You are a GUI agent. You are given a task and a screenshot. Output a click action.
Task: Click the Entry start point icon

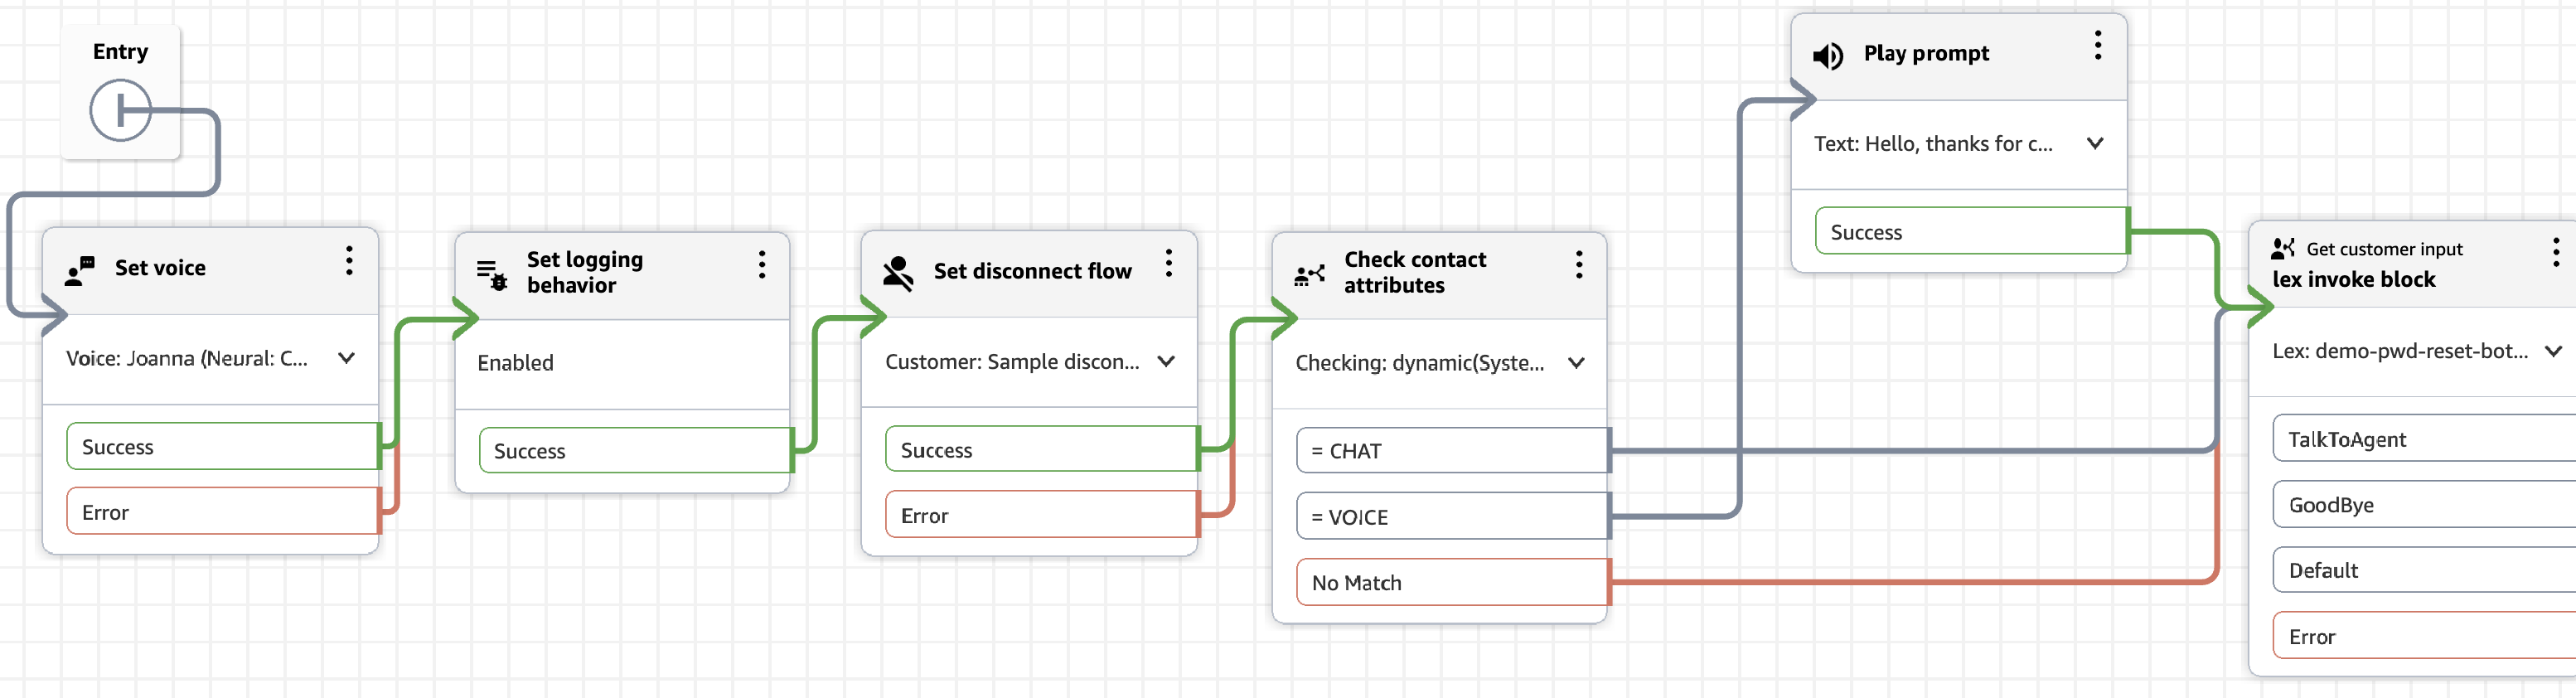click(x=120, y=110)
